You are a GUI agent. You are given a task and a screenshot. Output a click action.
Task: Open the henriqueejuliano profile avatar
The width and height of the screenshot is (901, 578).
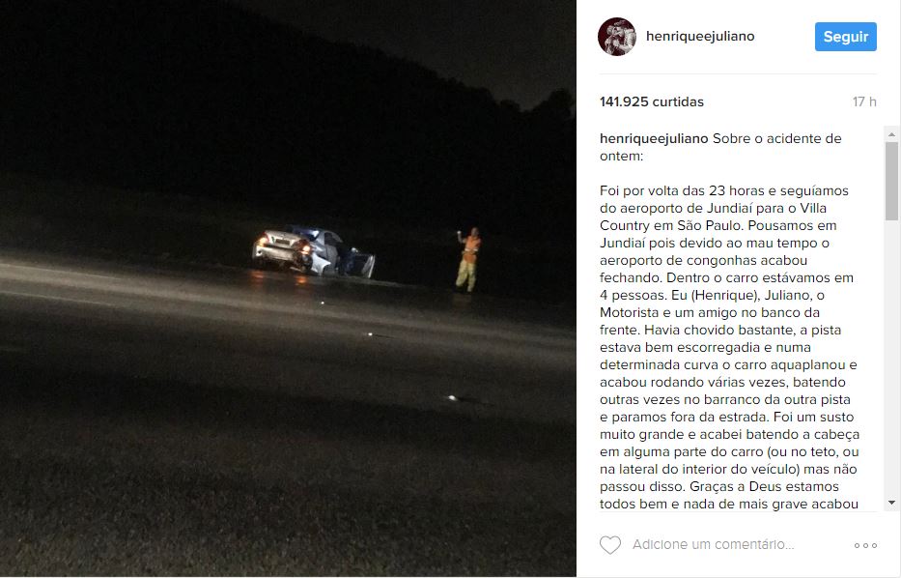pos(617,36)
